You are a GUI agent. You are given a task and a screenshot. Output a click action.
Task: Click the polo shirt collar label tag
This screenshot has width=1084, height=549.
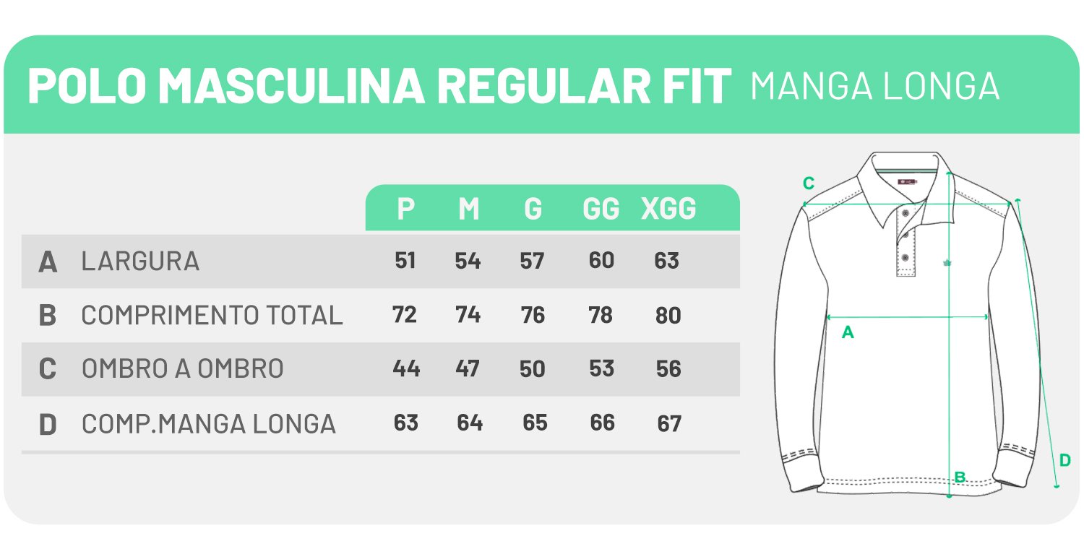point(903,182)
